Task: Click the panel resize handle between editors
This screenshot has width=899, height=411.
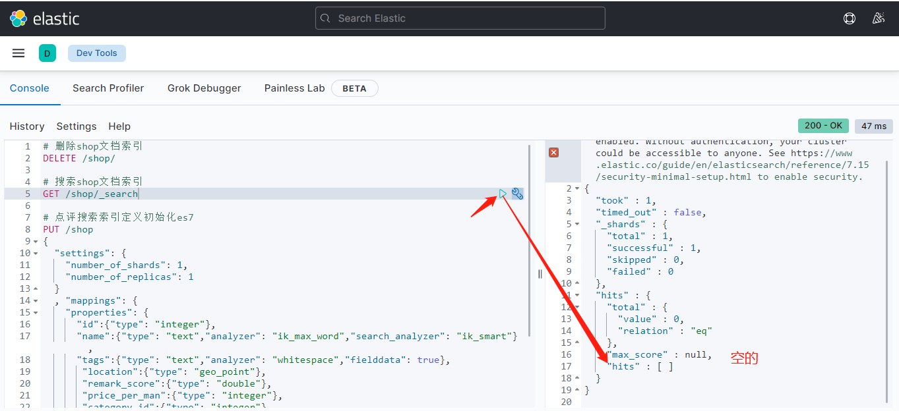Action: click(x=540, y=274)
